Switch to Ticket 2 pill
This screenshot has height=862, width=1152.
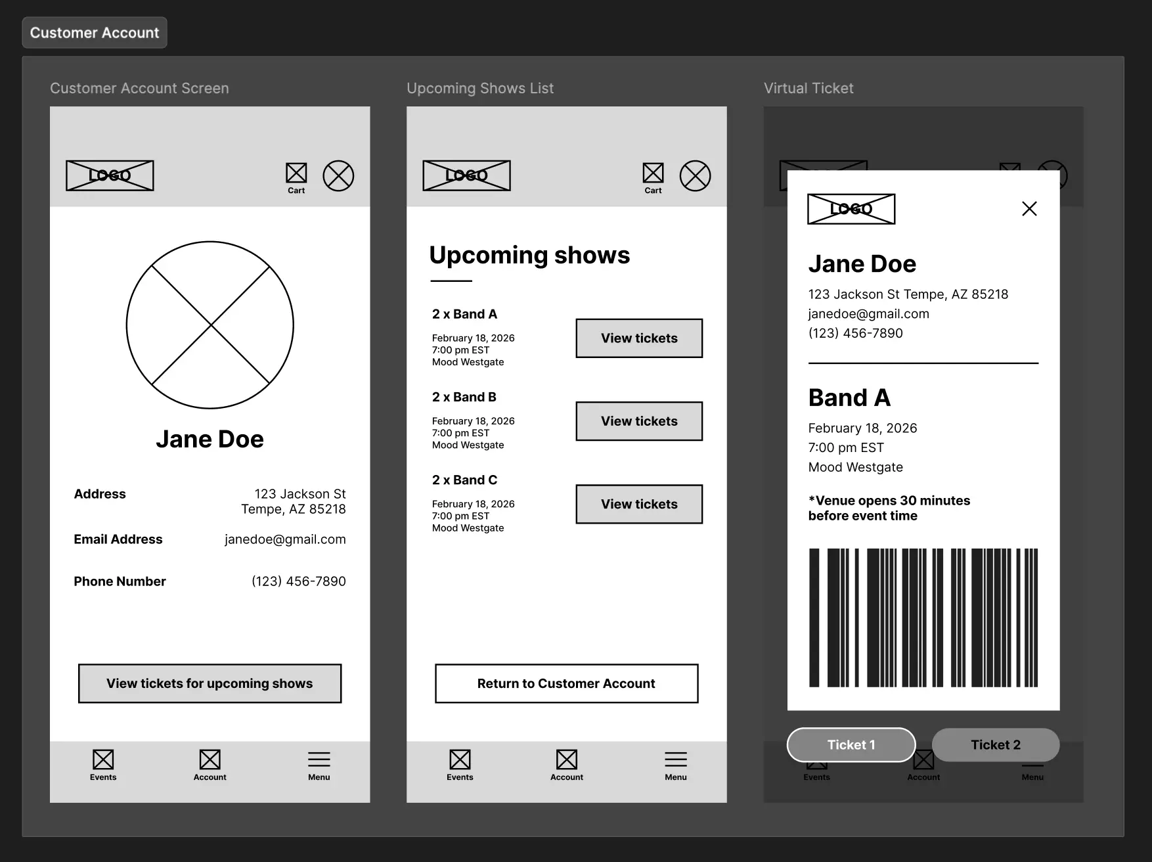point(996,744)
